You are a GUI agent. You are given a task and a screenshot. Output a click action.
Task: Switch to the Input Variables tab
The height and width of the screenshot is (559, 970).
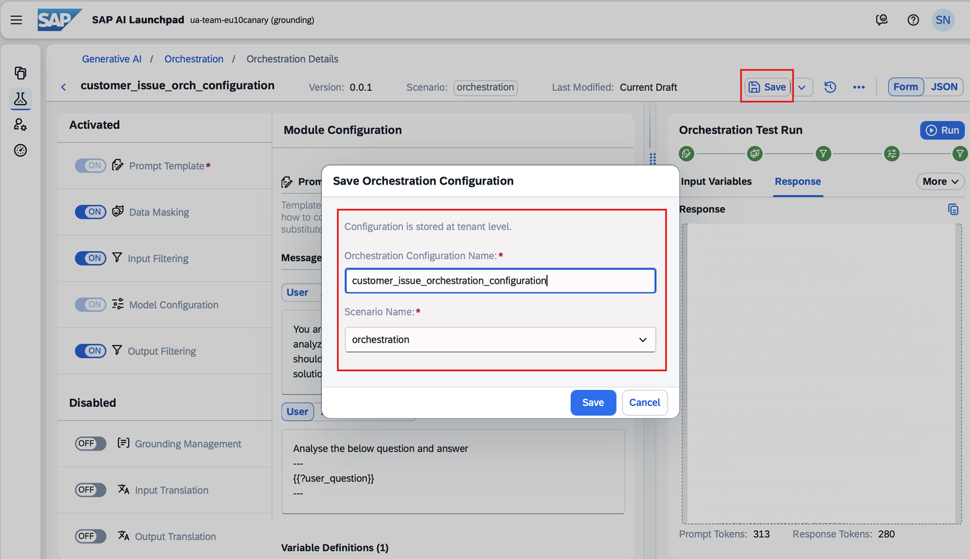(716, 181)
